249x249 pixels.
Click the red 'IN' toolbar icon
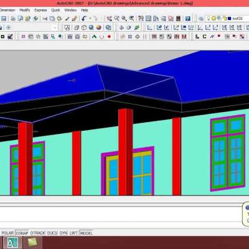[177, 37]
